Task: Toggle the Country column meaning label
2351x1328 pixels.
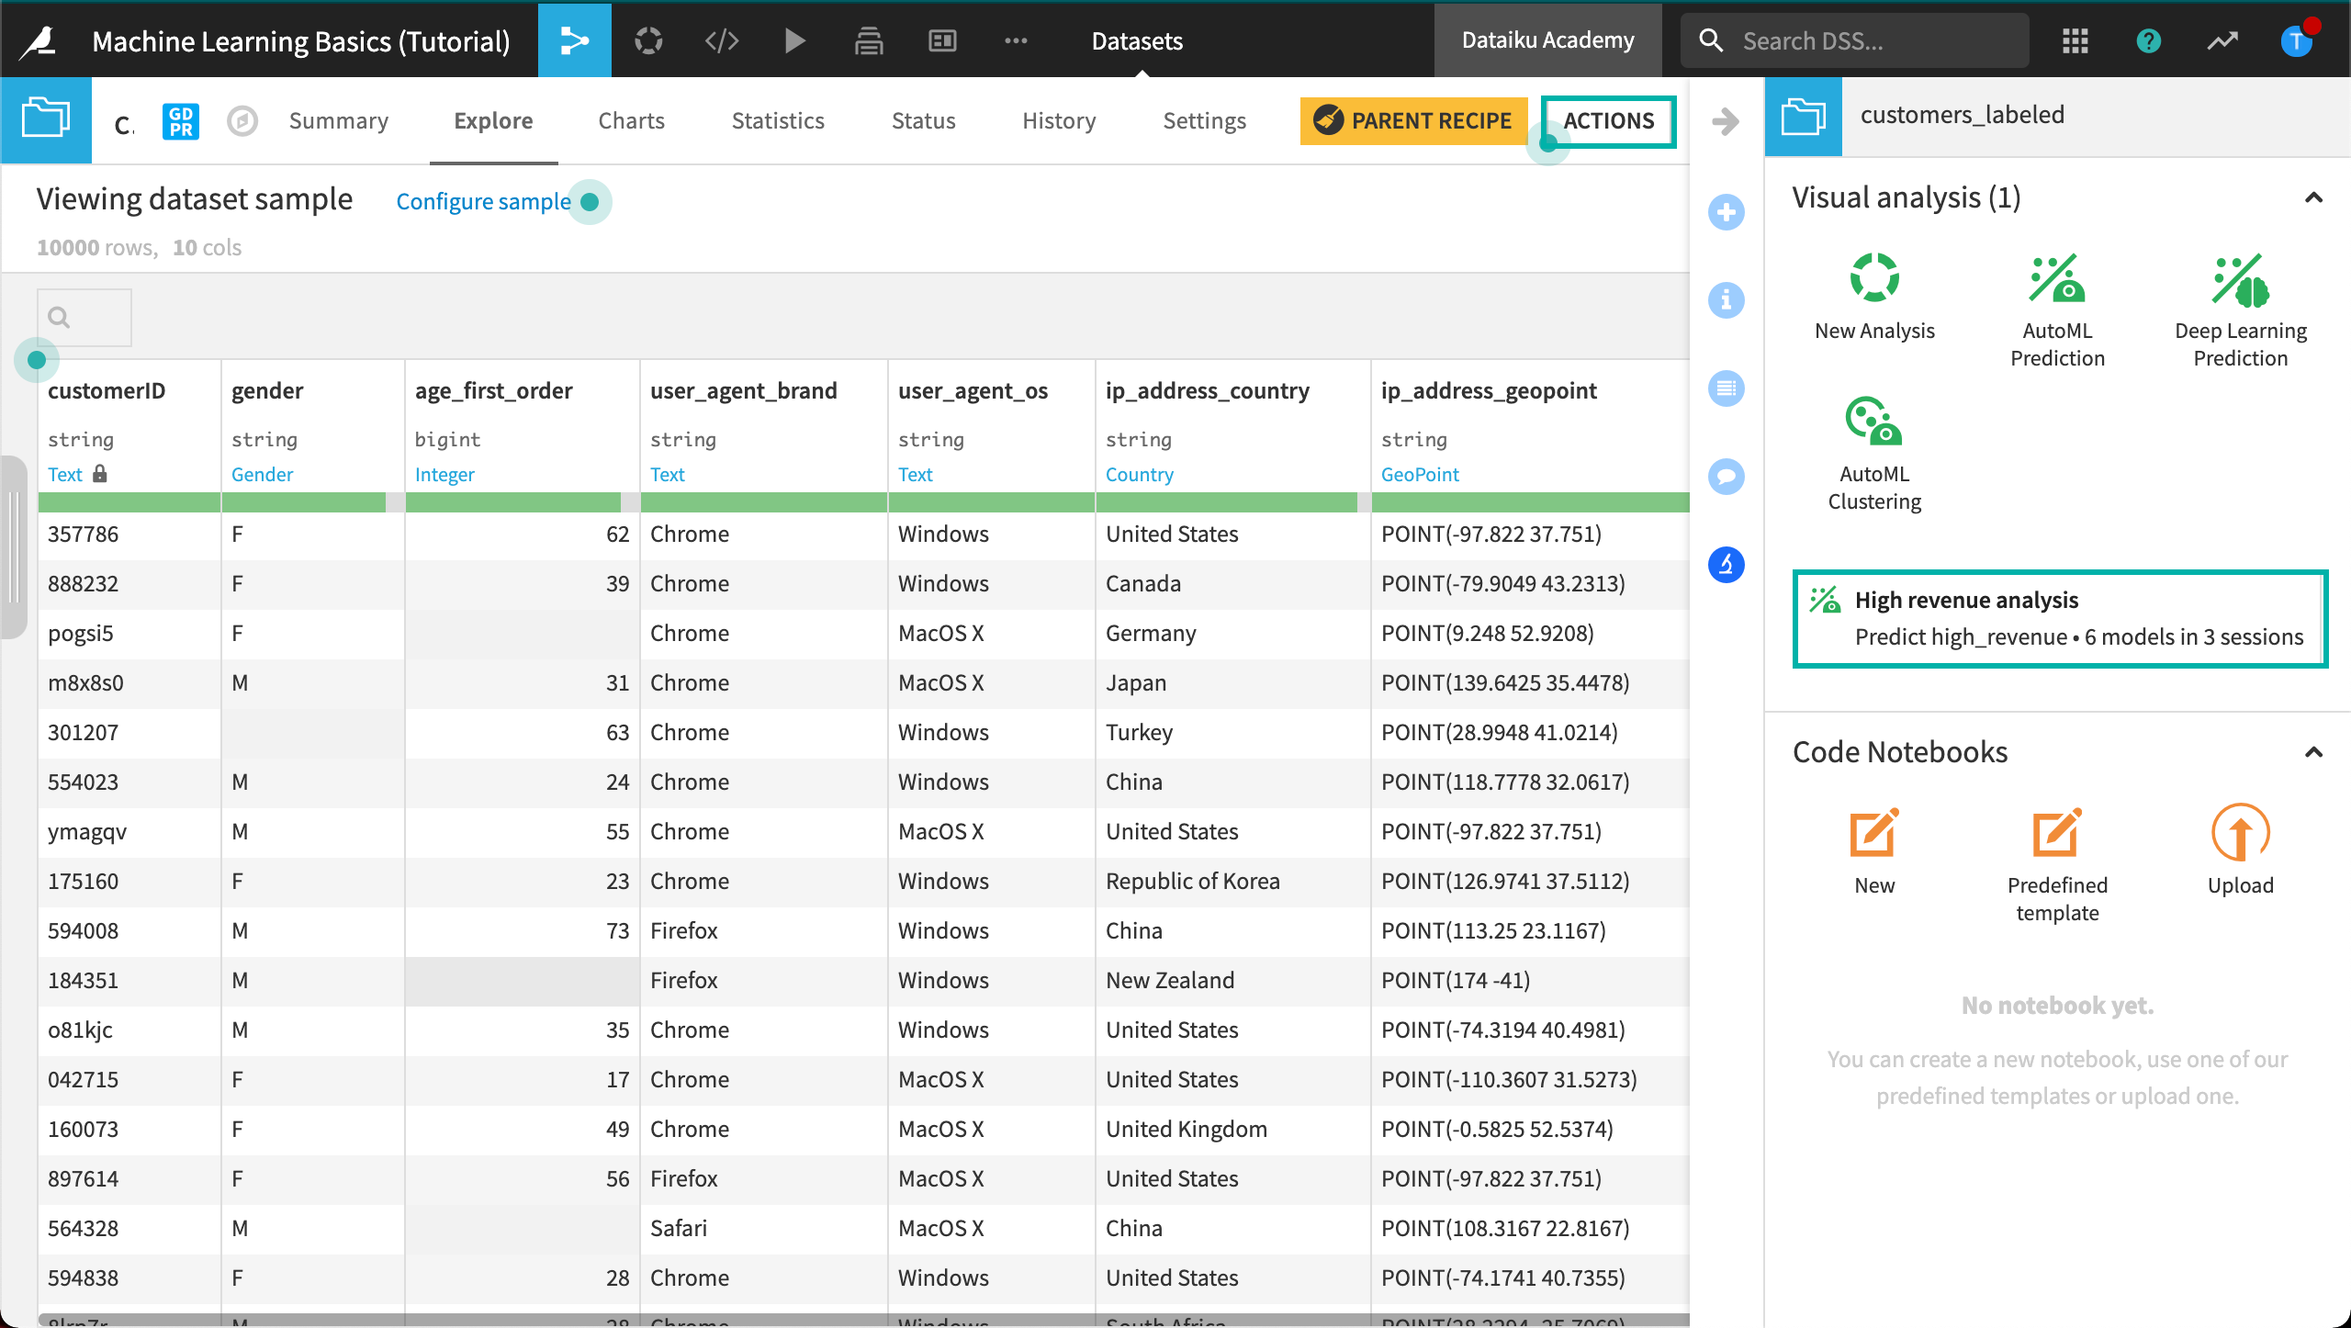Action: [x=1140, y=473]
